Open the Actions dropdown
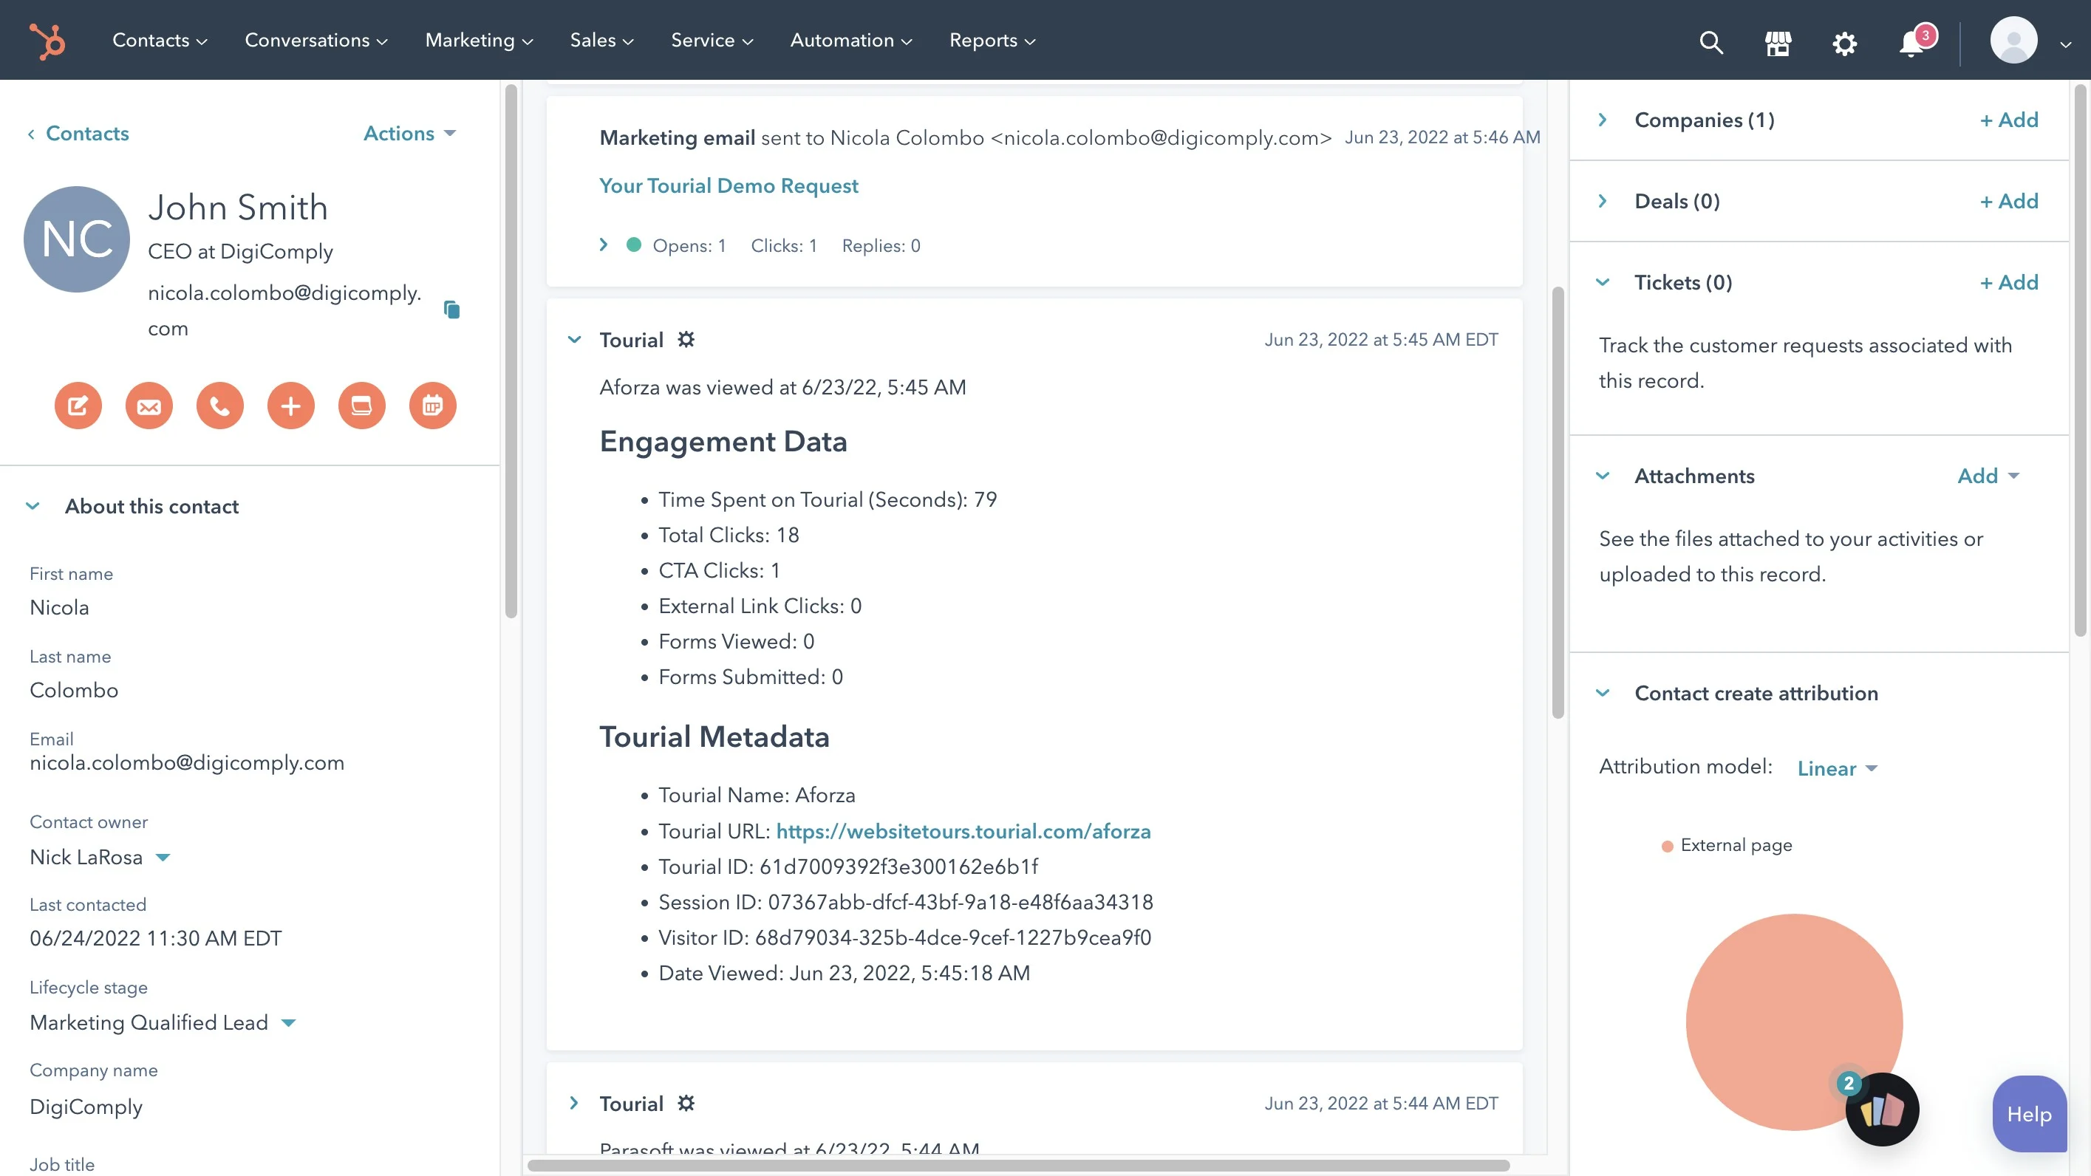This screenshot has height=1176, width=2091. coord(410,133)
